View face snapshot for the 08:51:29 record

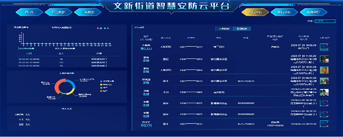[324, 81]
